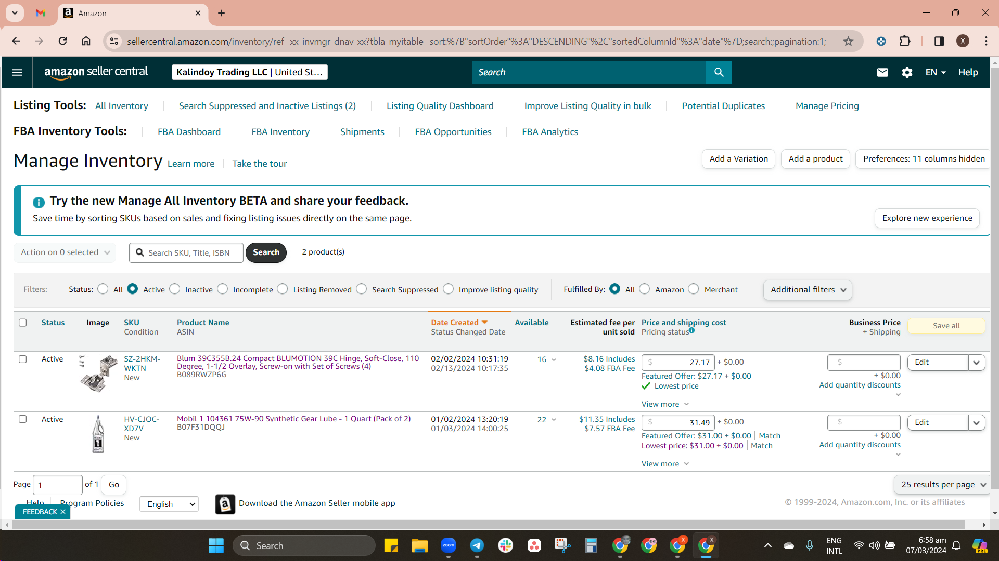Navigate back in the browser
This screenshot has width=999, height=561.
[16, 41]
